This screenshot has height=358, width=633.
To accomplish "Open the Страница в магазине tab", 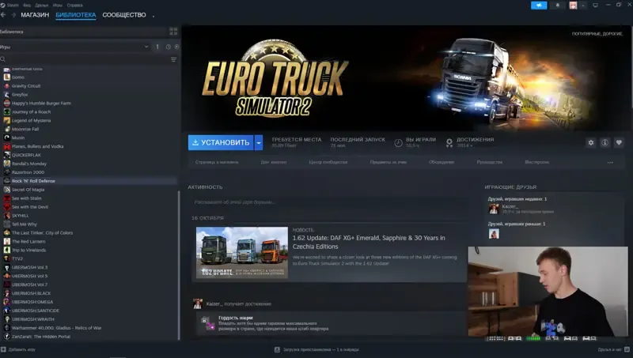I will (x=217, y=162).
